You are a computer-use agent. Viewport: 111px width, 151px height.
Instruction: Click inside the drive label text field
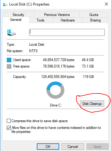67,33
